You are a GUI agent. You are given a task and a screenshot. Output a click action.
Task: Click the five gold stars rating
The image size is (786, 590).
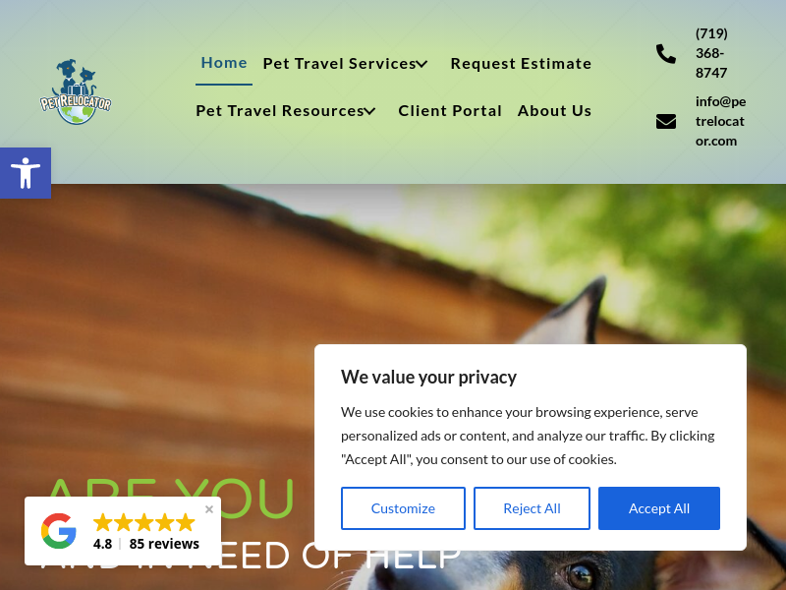pos(143,522)
